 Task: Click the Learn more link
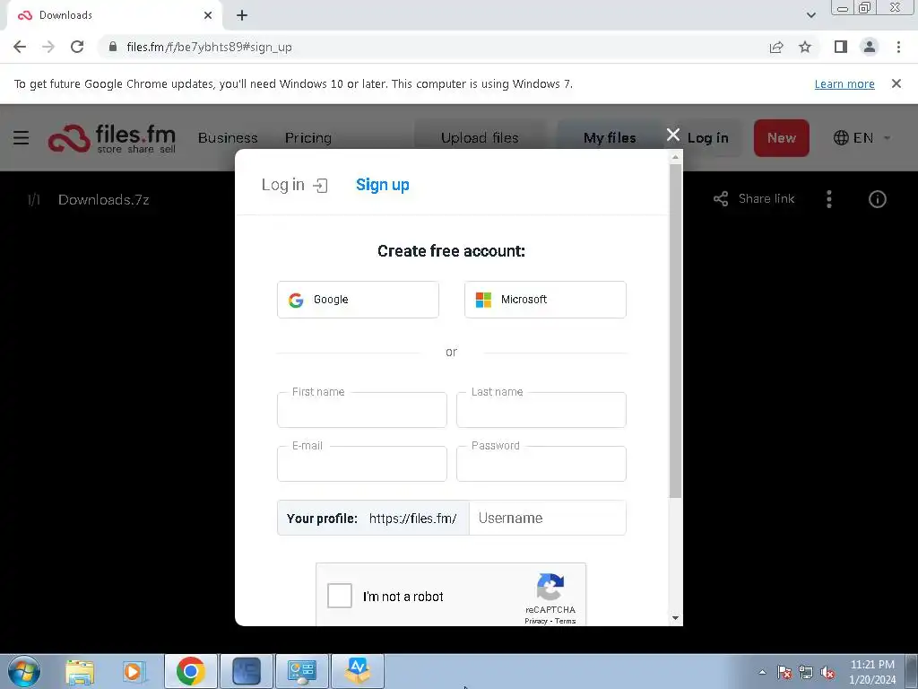(x=844, y=83)
